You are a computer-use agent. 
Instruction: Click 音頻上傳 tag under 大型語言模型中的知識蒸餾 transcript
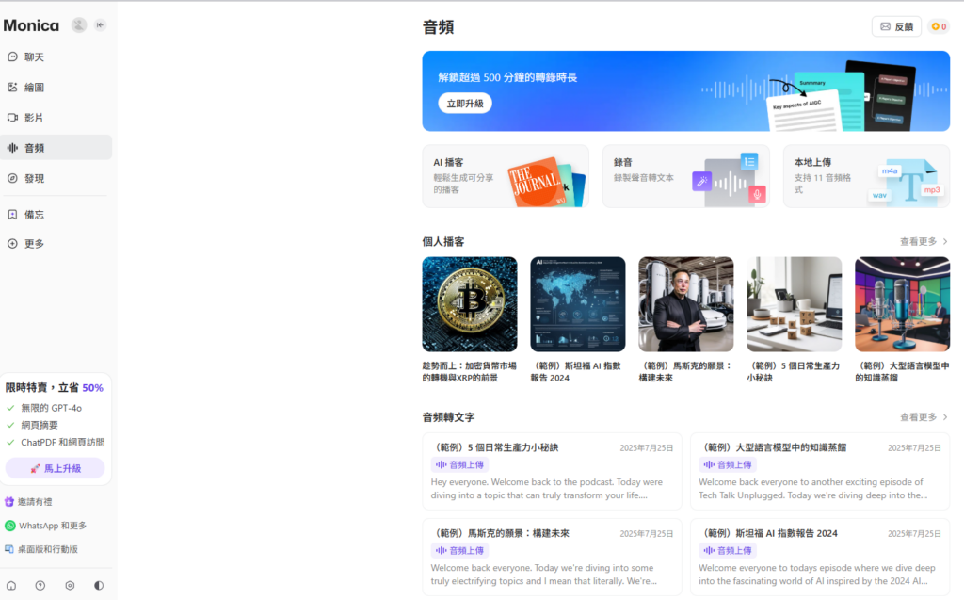point(728,464)
